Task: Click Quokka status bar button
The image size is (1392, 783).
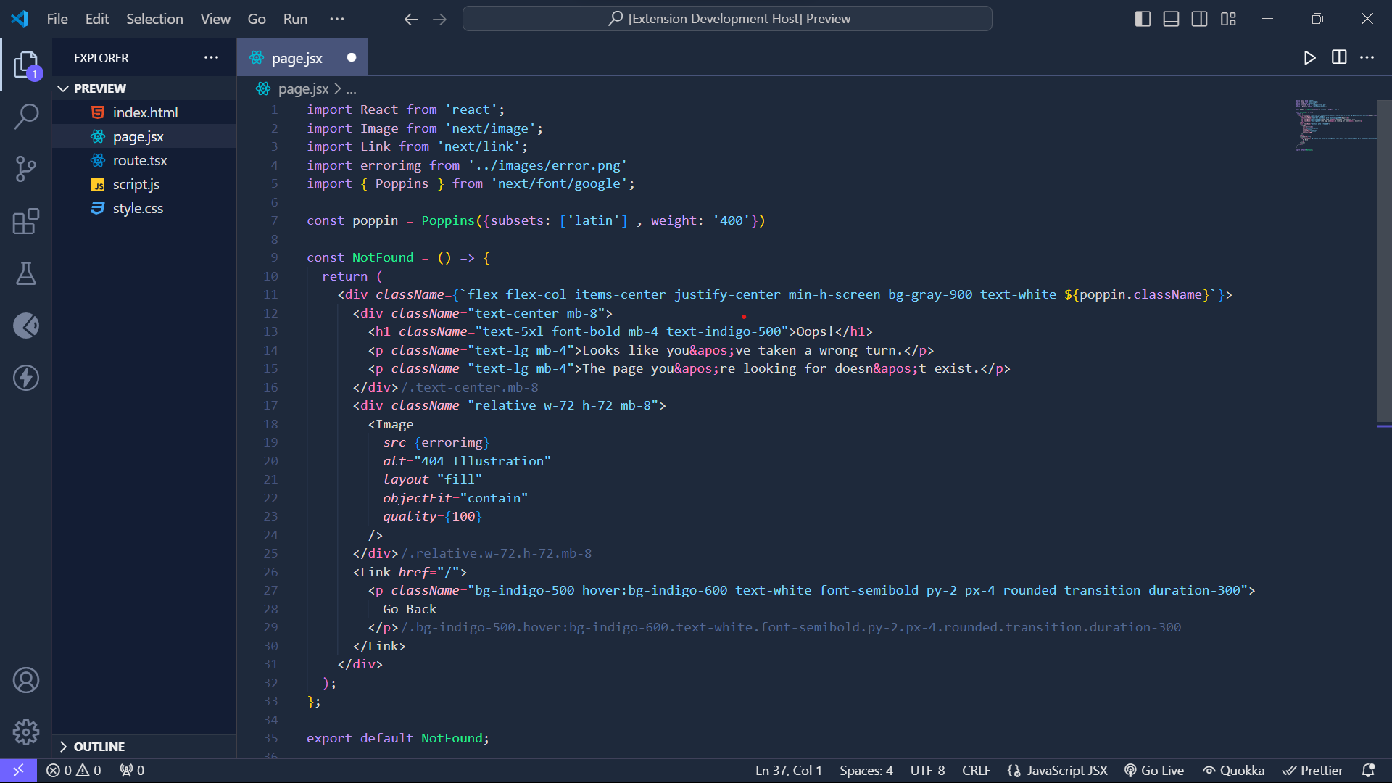Action: tap(1234, 770)
